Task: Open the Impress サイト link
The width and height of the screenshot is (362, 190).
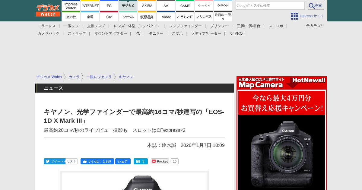Action: (312, 16)
